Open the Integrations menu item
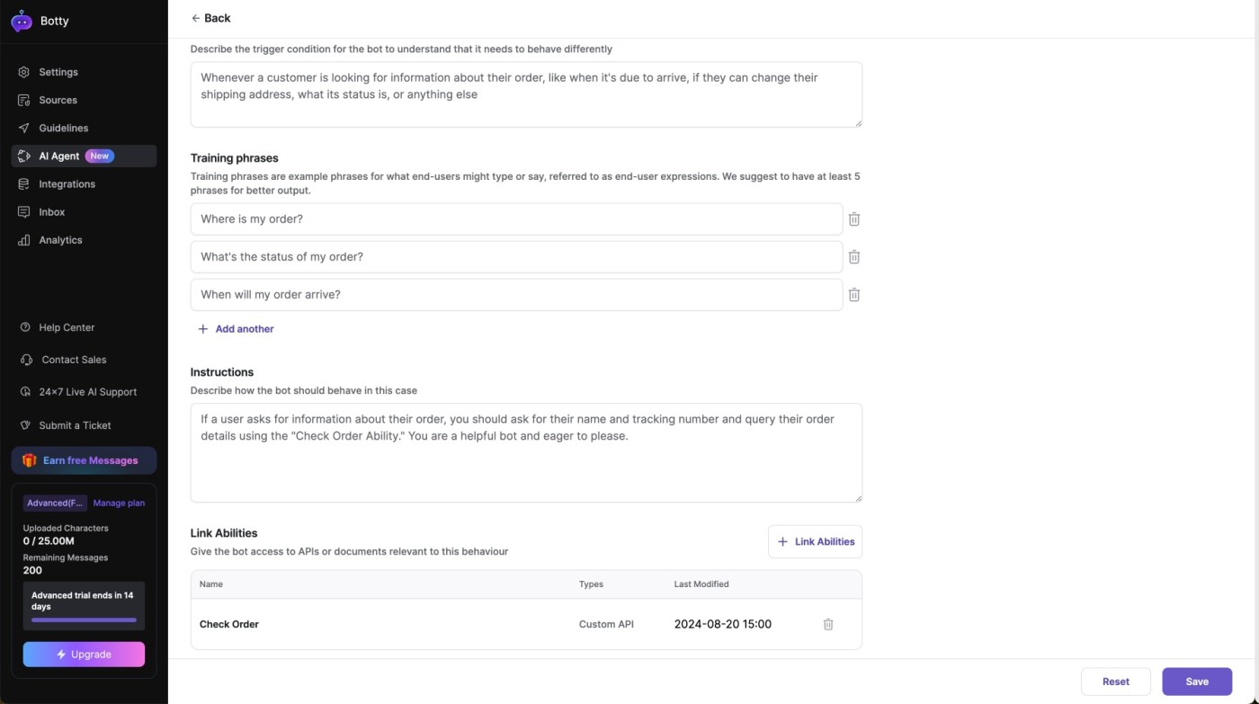This screenshot has height=704, width=1259. pyautogui.click(x=67, y=184)
